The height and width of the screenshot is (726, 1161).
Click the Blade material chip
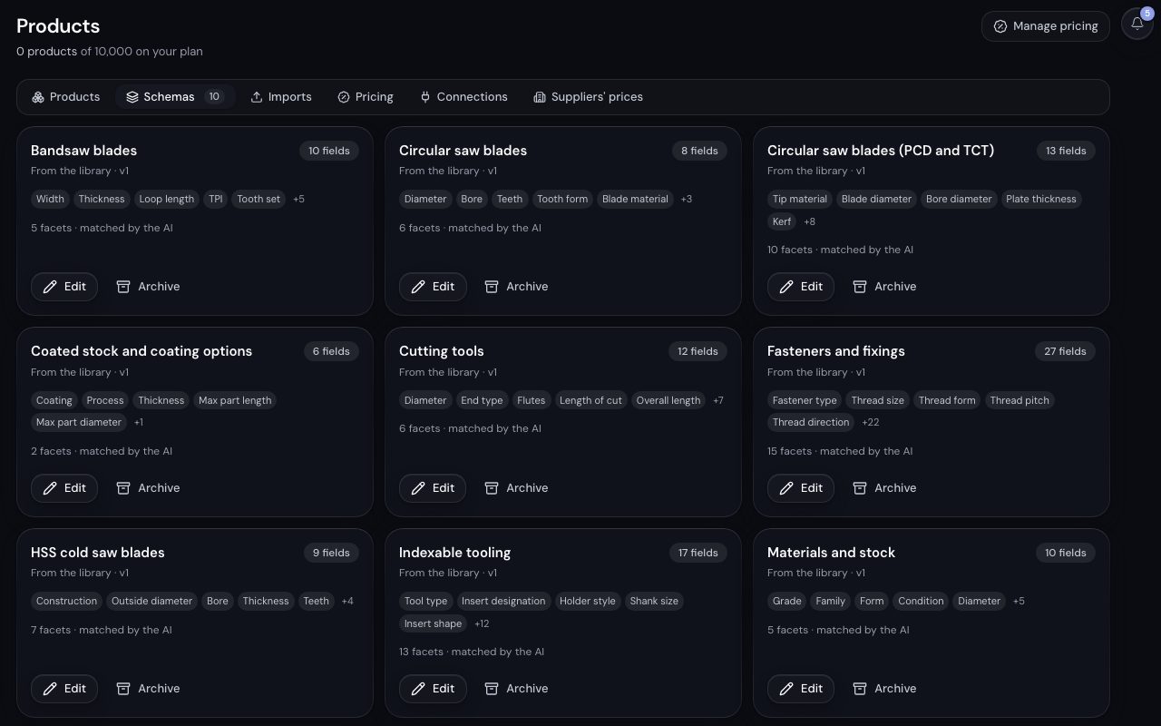point(635,199)
